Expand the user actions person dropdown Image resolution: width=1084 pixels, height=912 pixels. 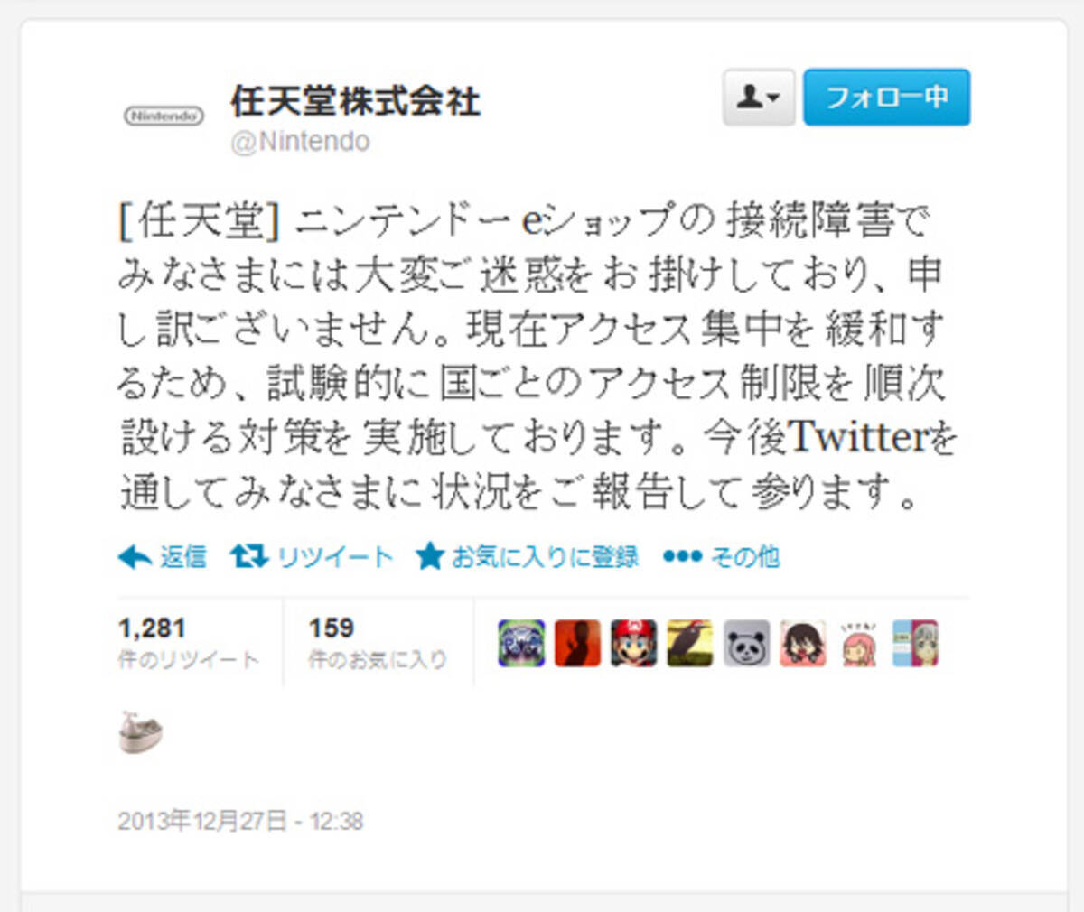pyautogui.click(x=759, y=97)
